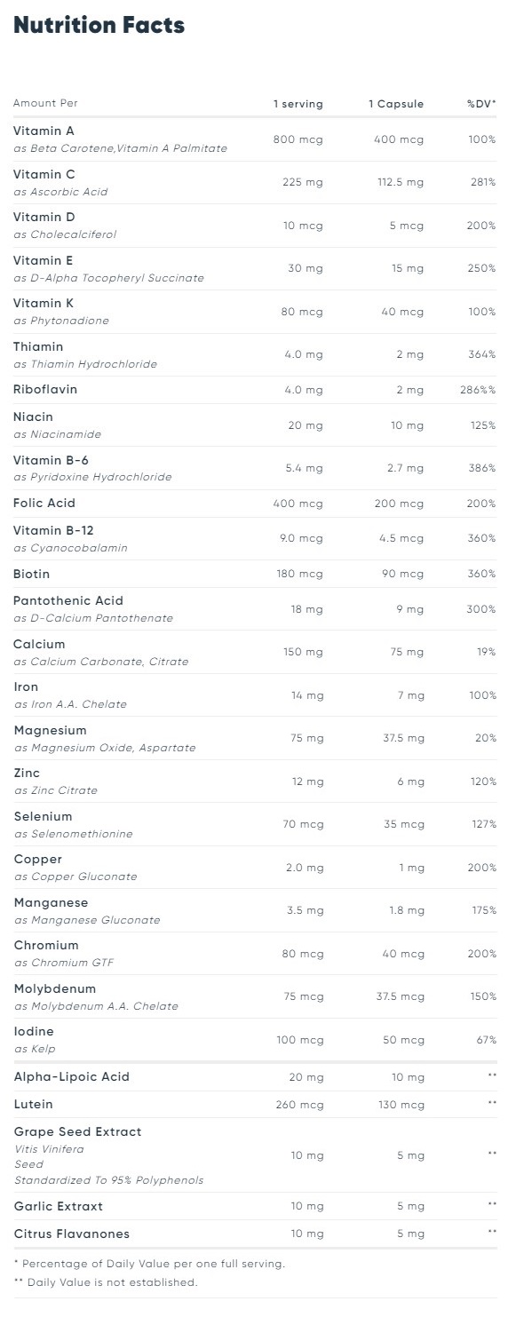Click the 1 Capsule column header

pos(396,104)
